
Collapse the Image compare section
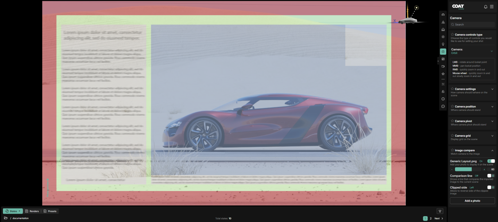click(492, 150)
